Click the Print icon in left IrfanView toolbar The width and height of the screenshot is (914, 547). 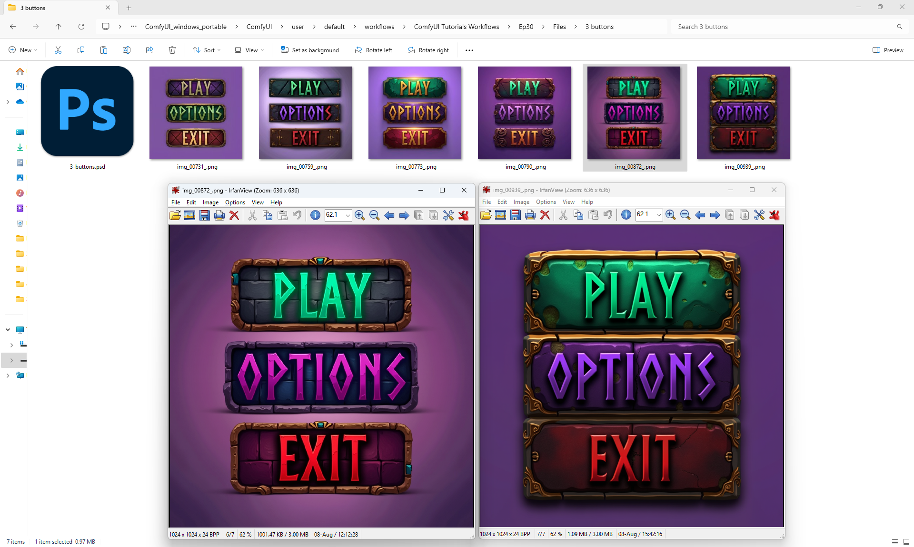click(x=219, y=215)
